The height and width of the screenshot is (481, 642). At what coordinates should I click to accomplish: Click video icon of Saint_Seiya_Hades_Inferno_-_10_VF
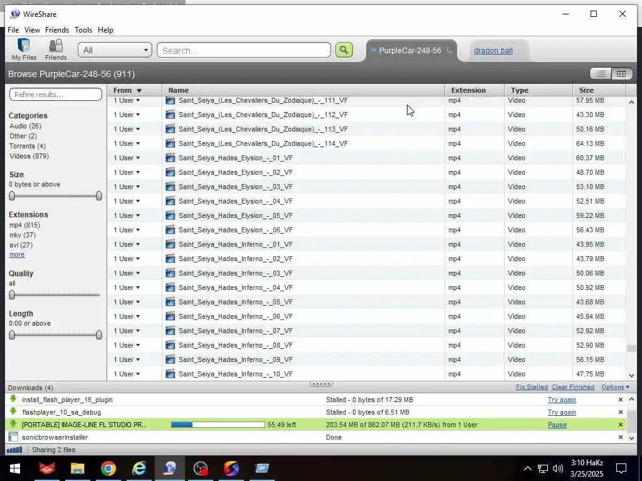tap(170, 374)
